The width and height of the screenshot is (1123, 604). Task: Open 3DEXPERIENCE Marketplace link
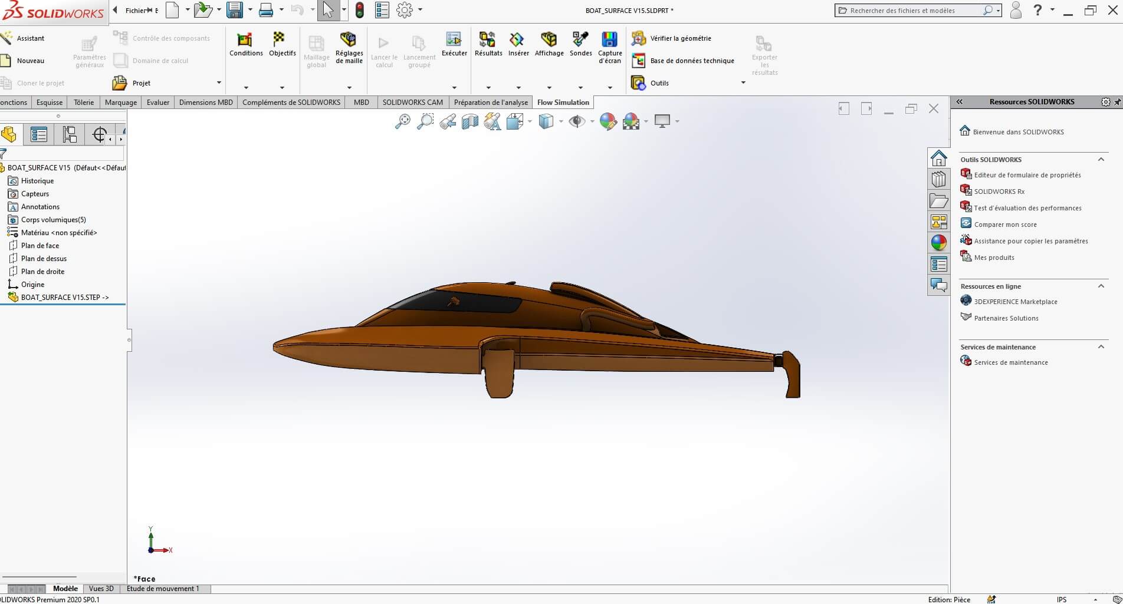pos(1015,302)
